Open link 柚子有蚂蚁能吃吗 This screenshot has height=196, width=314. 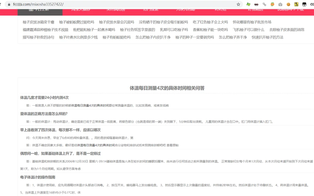(x=117, y=37)
